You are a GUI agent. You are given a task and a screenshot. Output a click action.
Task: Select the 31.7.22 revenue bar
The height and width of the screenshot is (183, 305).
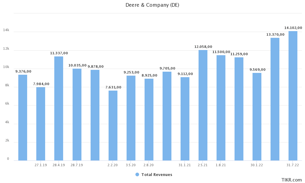(293, 96)
